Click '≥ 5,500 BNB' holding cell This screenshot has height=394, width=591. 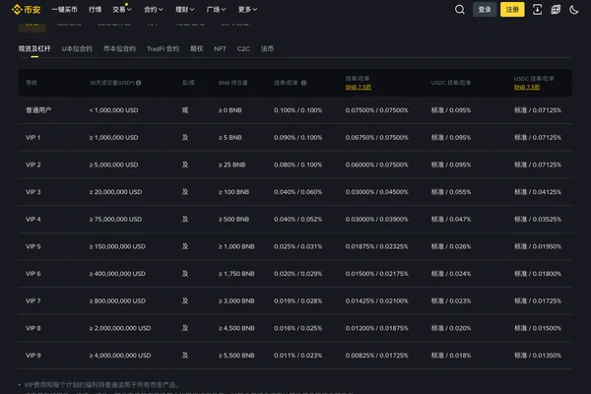click(236, 356)
